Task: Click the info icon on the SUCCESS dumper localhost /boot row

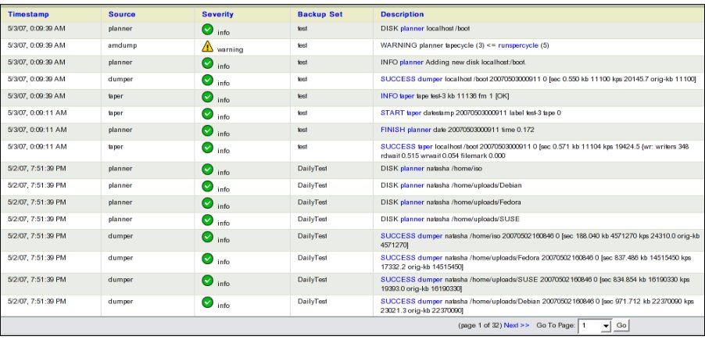Action: point(207,80)
